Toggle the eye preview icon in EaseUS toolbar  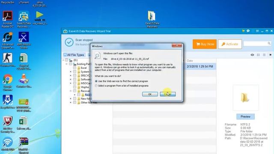click(x=252, y=55)
